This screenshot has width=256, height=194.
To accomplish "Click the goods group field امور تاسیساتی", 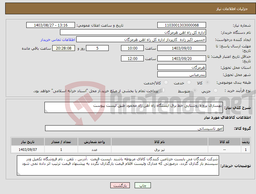I will pyautogui.click(x=134, y=128).
